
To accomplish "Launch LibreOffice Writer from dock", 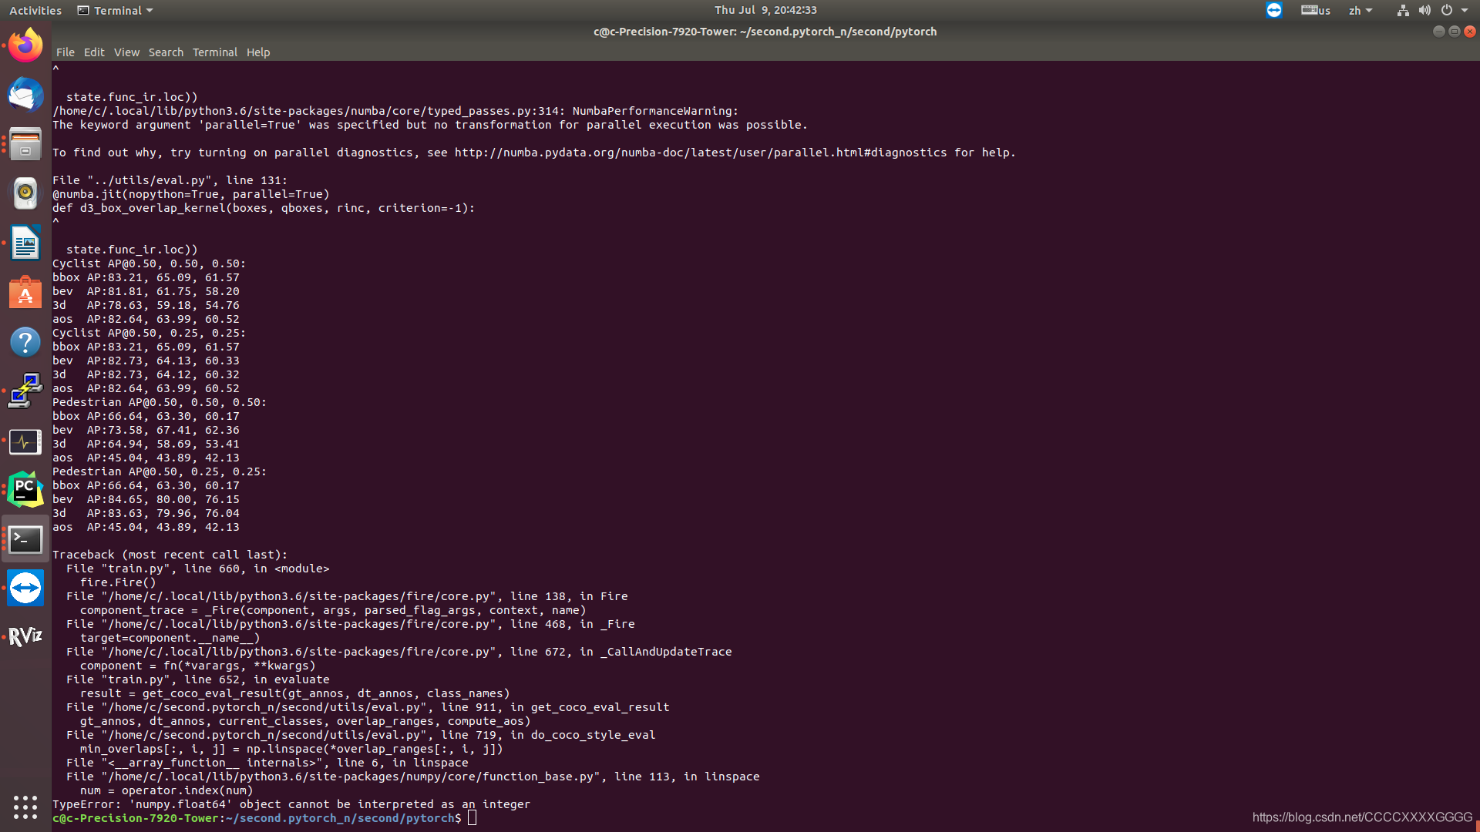I will pyautogui.click(x=25, y=243).
